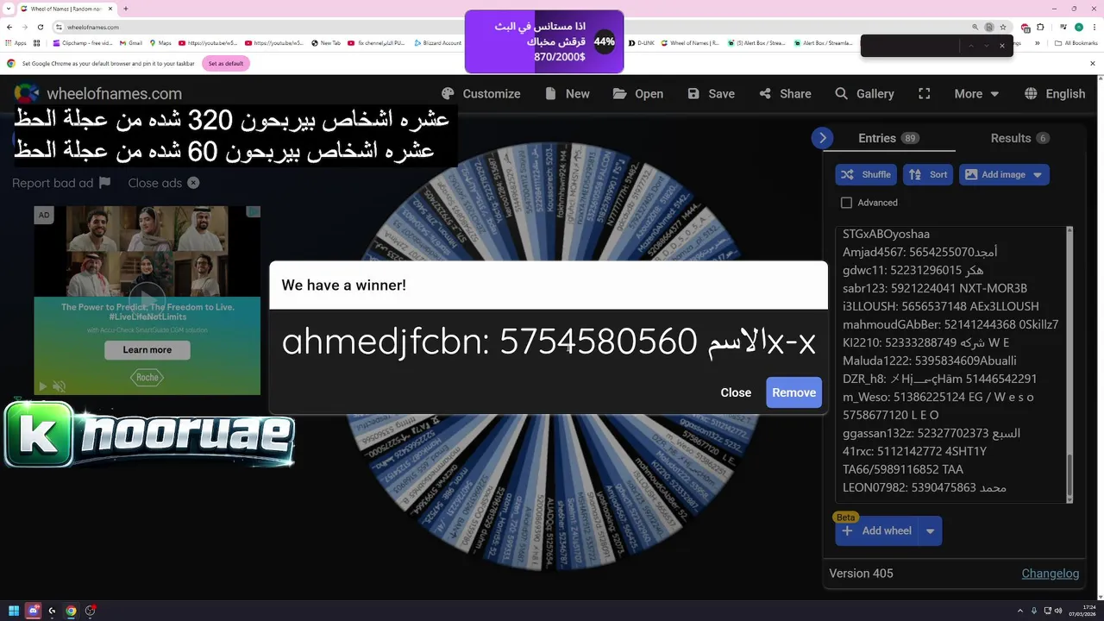
Task: Open the Customize palette option
Action: [x=480, y=94]
